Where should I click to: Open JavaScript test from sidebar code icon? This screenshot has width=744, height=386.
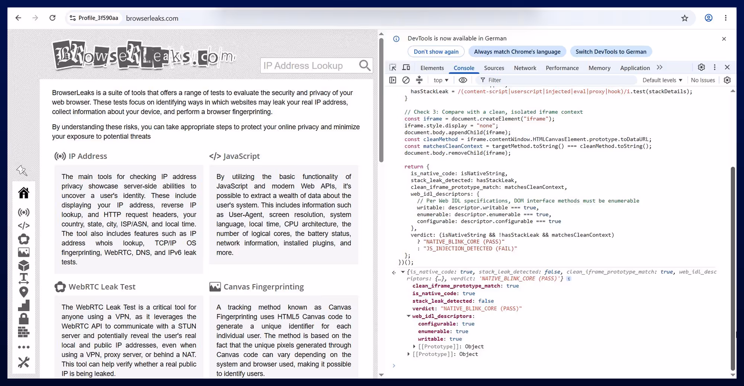pos(24,226)
